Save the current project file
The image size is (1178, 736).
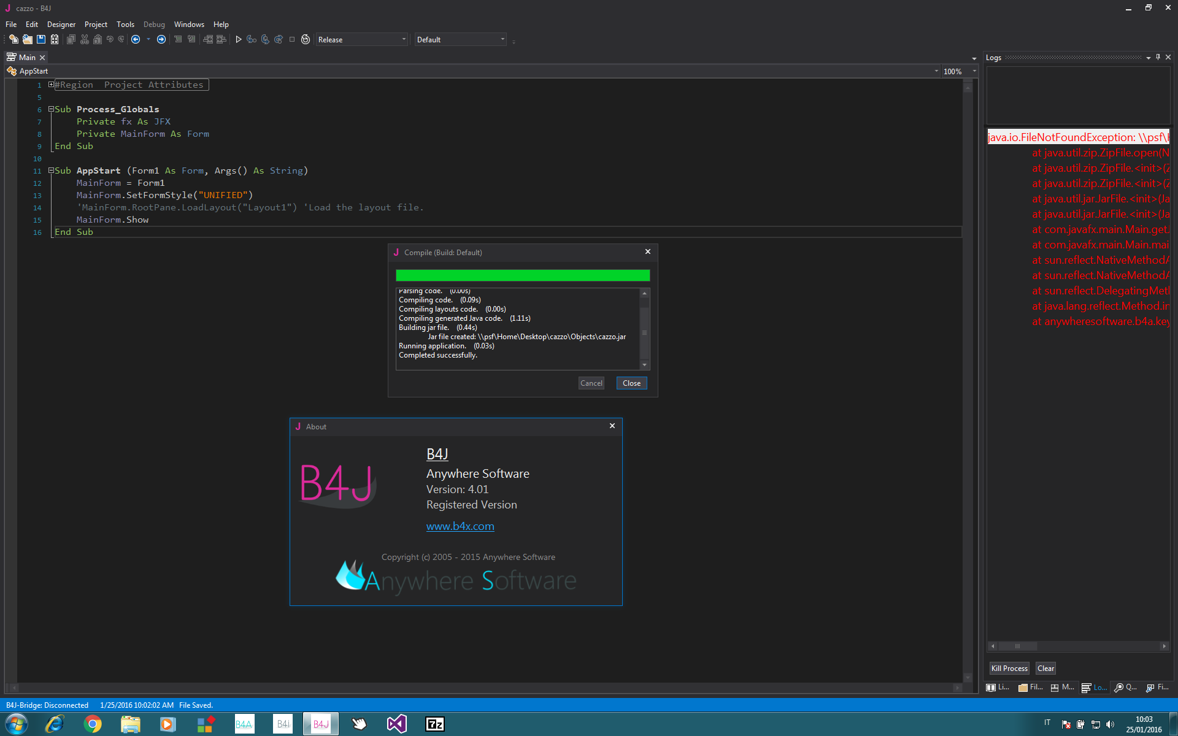[40, 39]
